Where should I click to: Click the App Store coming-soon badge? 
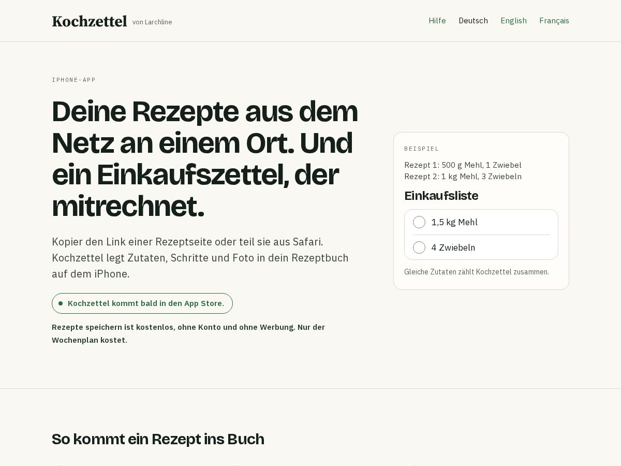142,303
